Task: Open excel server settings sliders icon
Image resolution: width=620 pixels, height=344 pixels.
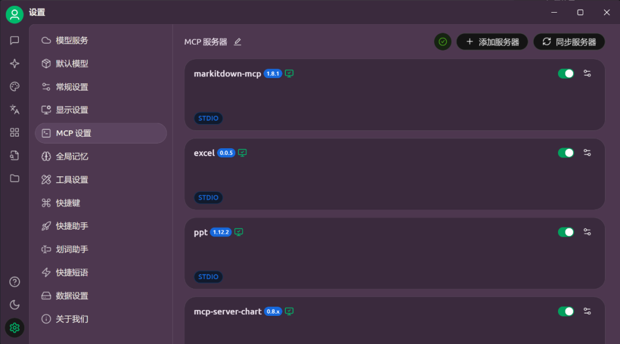Action: 587,153
